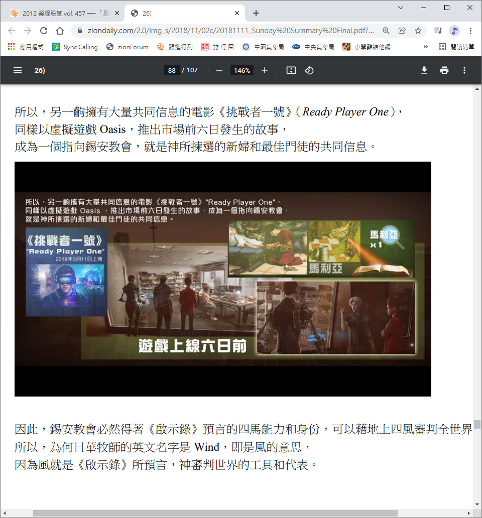The image size is (482, 518).
Task: Click the address bar URL
Action: (x=230, y=31)
